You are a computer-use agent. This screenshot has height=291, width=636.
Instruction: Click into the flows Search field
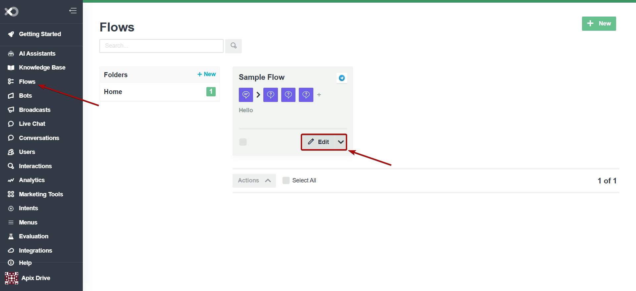(x=161, y=46)
